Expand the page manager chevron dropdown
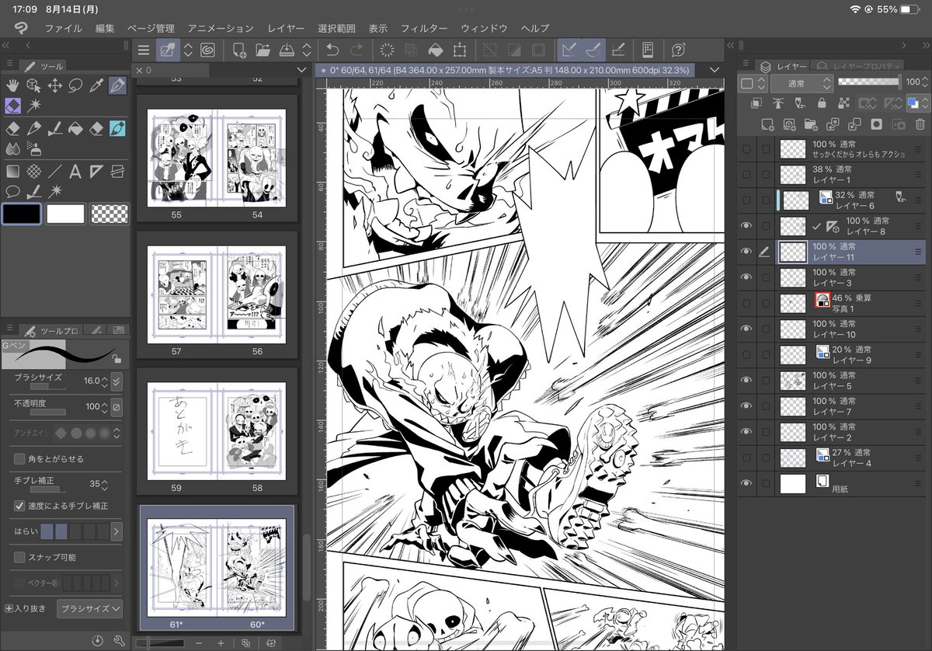This screenshot has height=651, width=932. tap(302, 71)
